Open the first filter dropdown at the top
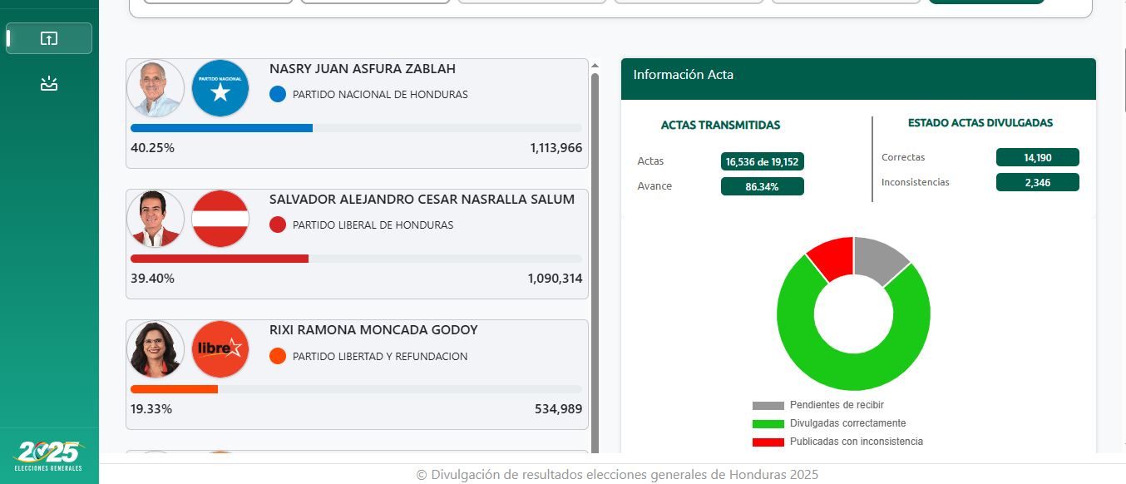1126x484 pixels. (x=215, y=2)
